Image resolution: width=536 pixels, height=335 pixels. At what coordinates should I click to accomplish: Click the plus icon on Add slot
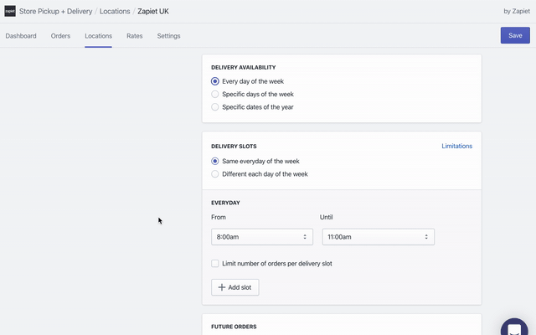point(222,287)
